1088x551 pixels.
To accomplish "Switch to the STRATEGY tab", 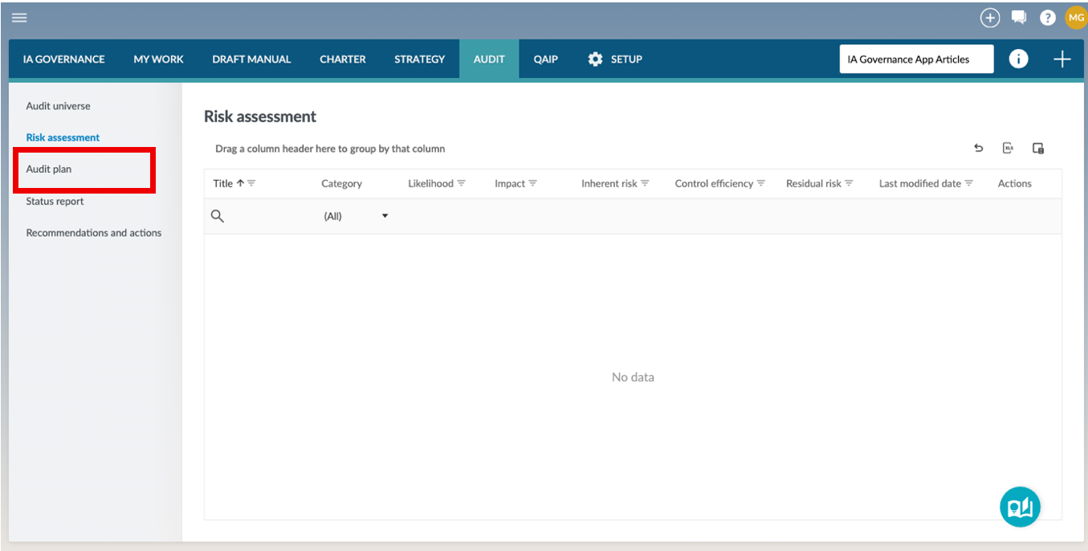I will tap(419, 59).
